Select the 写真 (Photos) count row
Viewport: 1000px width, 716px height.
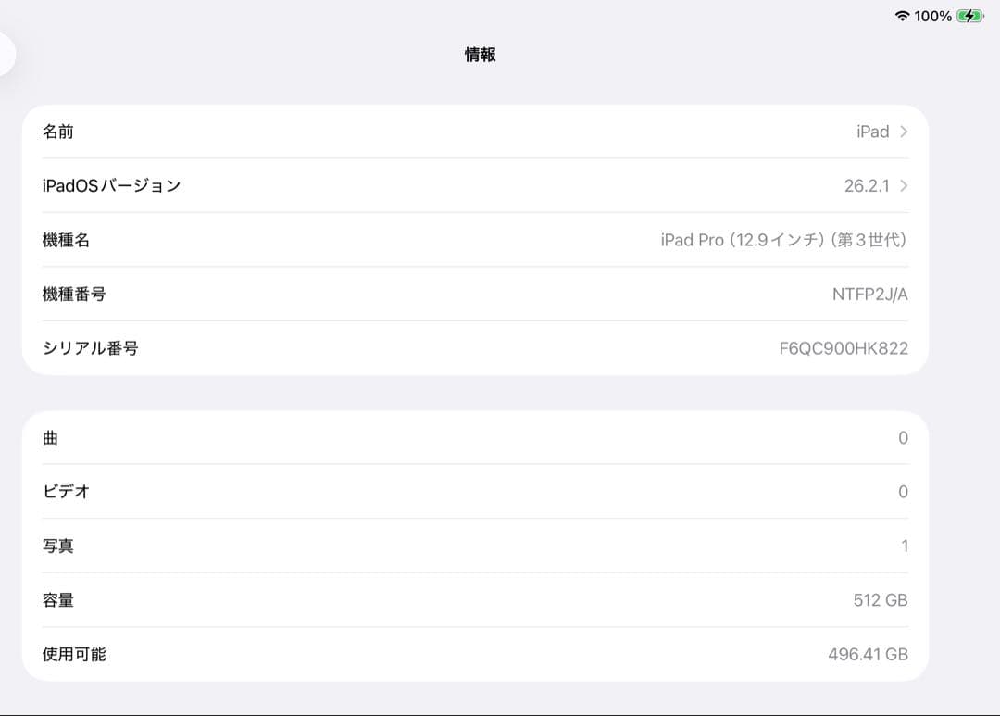click(474, 546)
